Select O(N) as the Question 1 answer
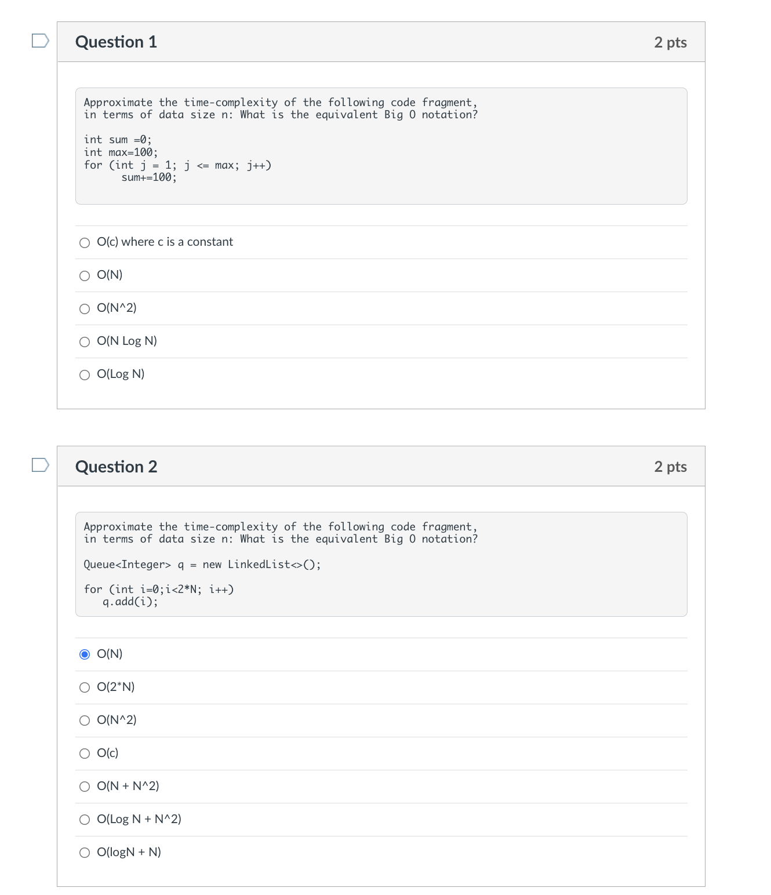The image size is (771, 895). coord(85,275)
